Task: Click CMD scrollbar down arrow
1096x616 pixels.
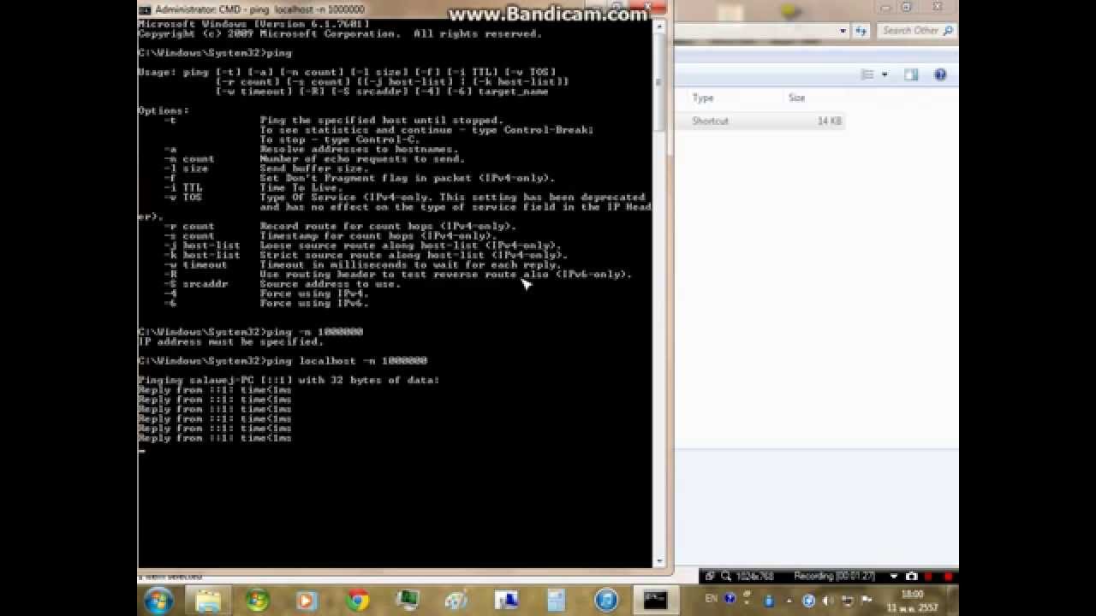Action: (x=658, y=561)
